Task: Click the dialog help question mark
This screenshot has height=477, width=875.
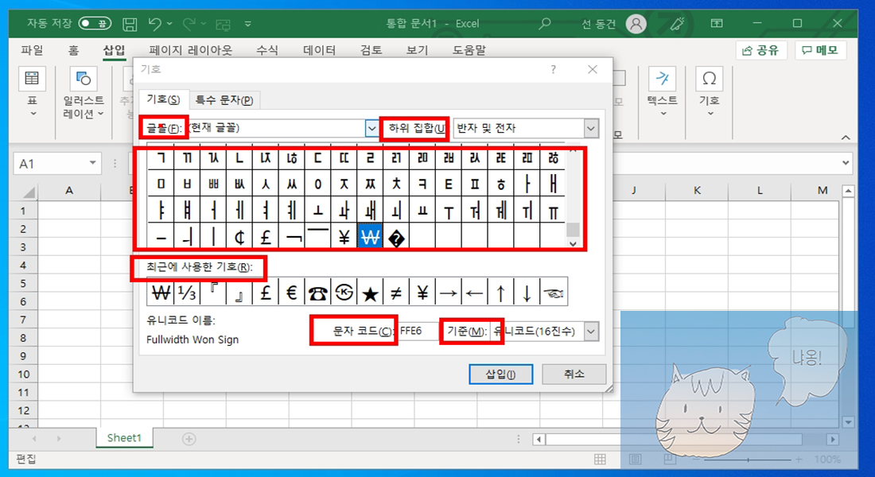Action: pos(553,69)
